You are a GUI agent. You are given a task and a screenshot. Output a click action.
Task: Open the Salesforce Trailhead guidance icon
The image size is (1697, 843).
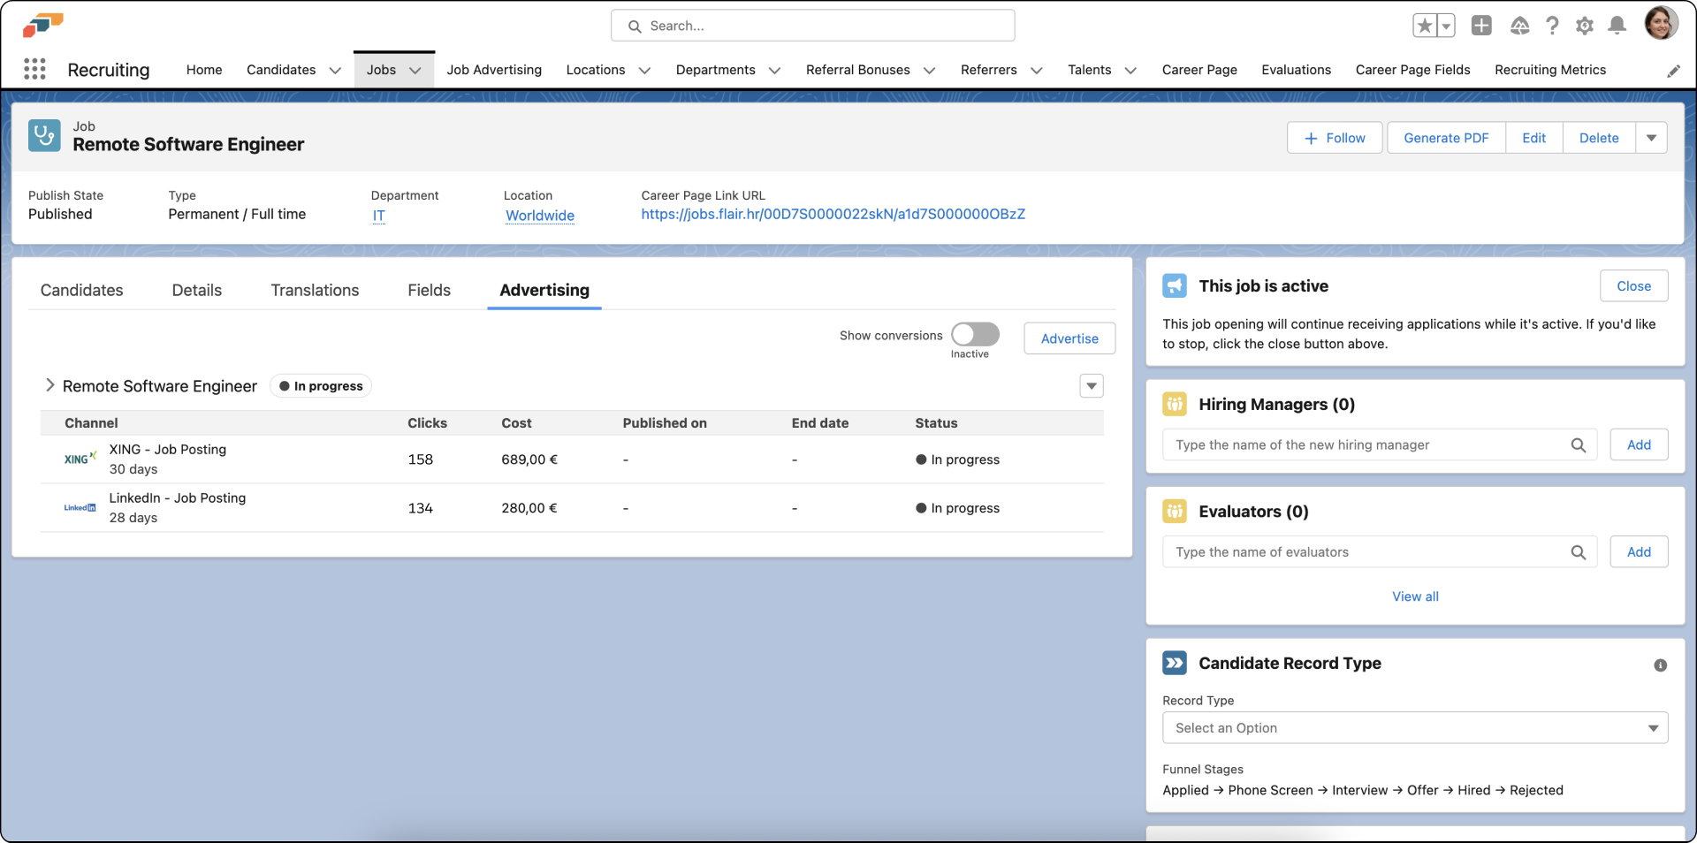coord(1519,26)
